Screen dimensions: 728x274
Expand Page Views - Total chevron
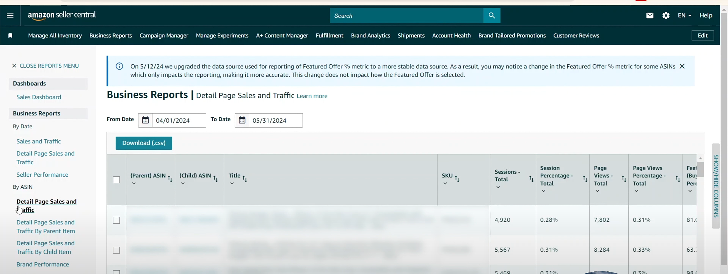tap(597, 191)
